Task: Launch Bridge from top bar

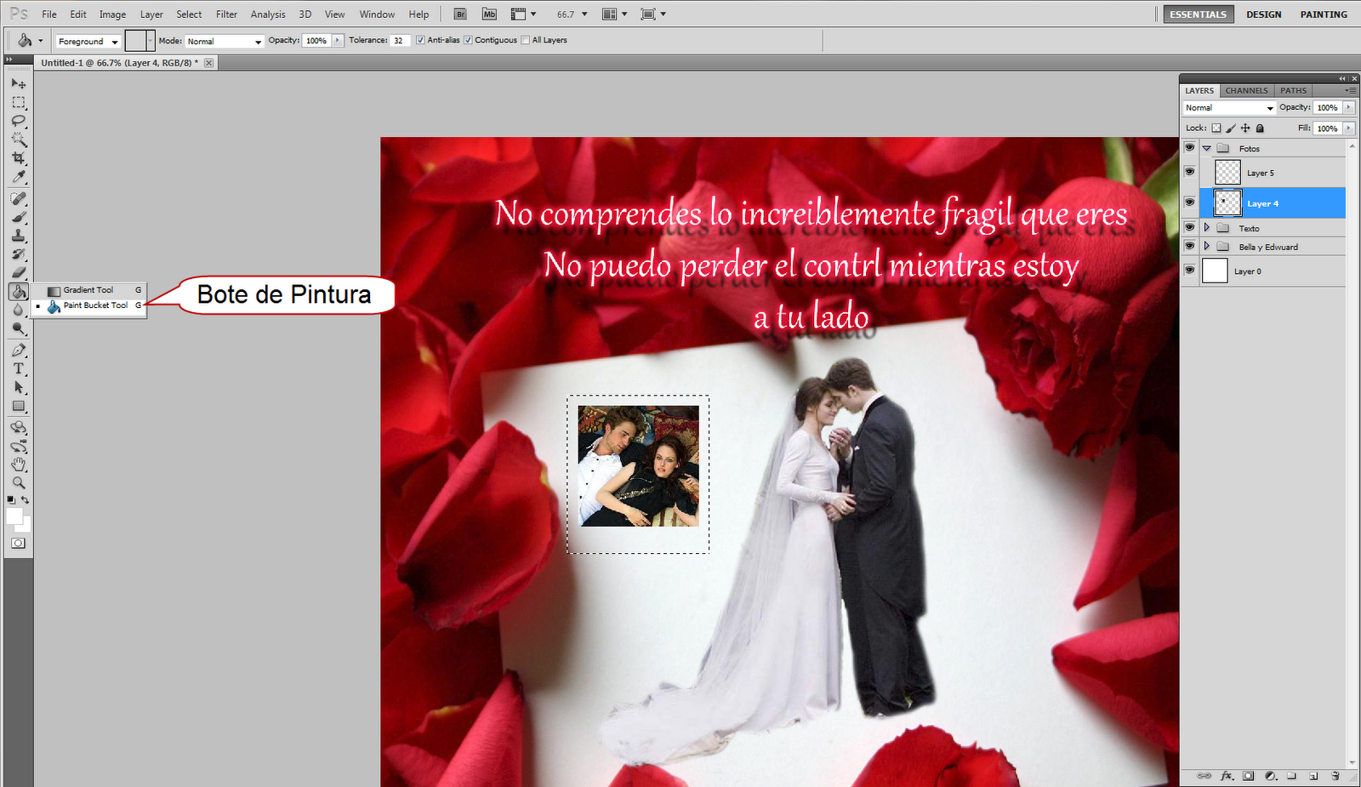Action: click(x=460, y=14)
